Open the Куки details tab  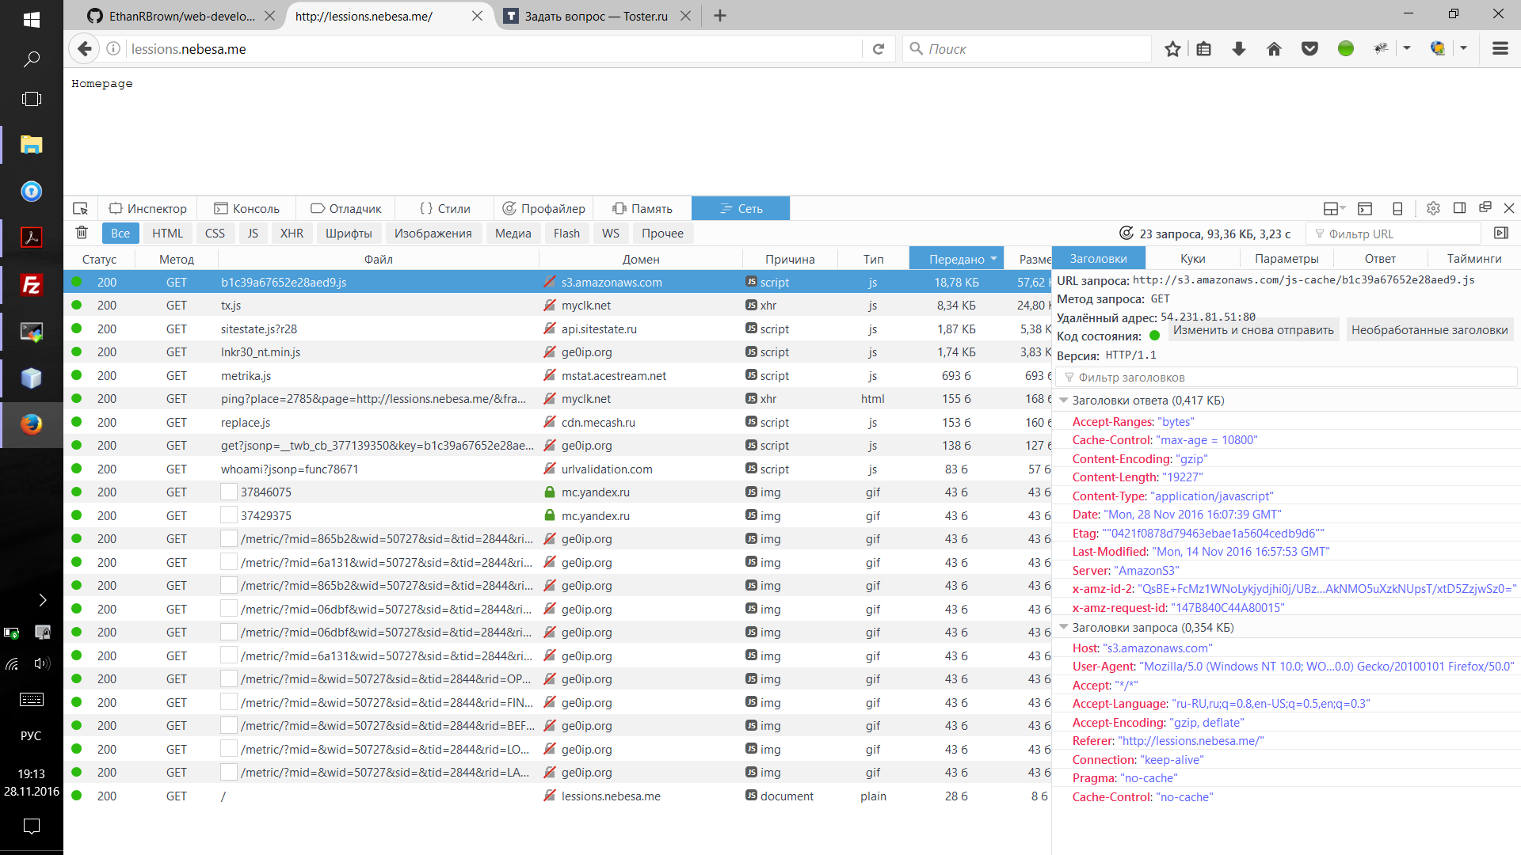click(1192, 258)
